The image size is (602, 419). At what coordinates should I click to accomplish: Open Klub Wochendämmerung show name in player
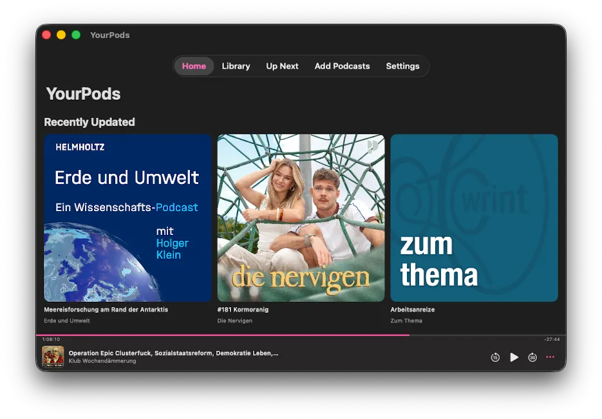[x=102, y=361]
